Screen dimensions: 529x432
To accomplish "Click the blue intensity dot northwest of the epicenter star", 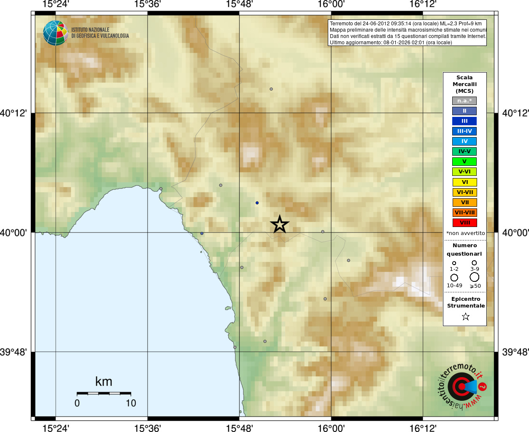I will click(x=257, y=203).
